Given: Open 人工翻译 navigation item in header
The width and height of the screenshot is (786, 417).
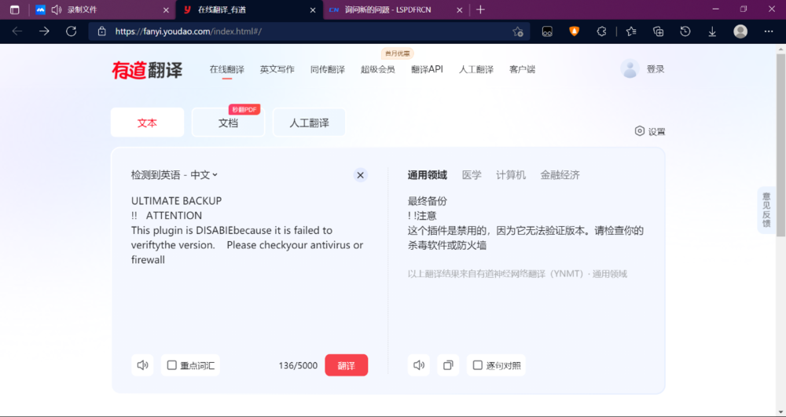Looking at the screenshot, I should [476, 70].
